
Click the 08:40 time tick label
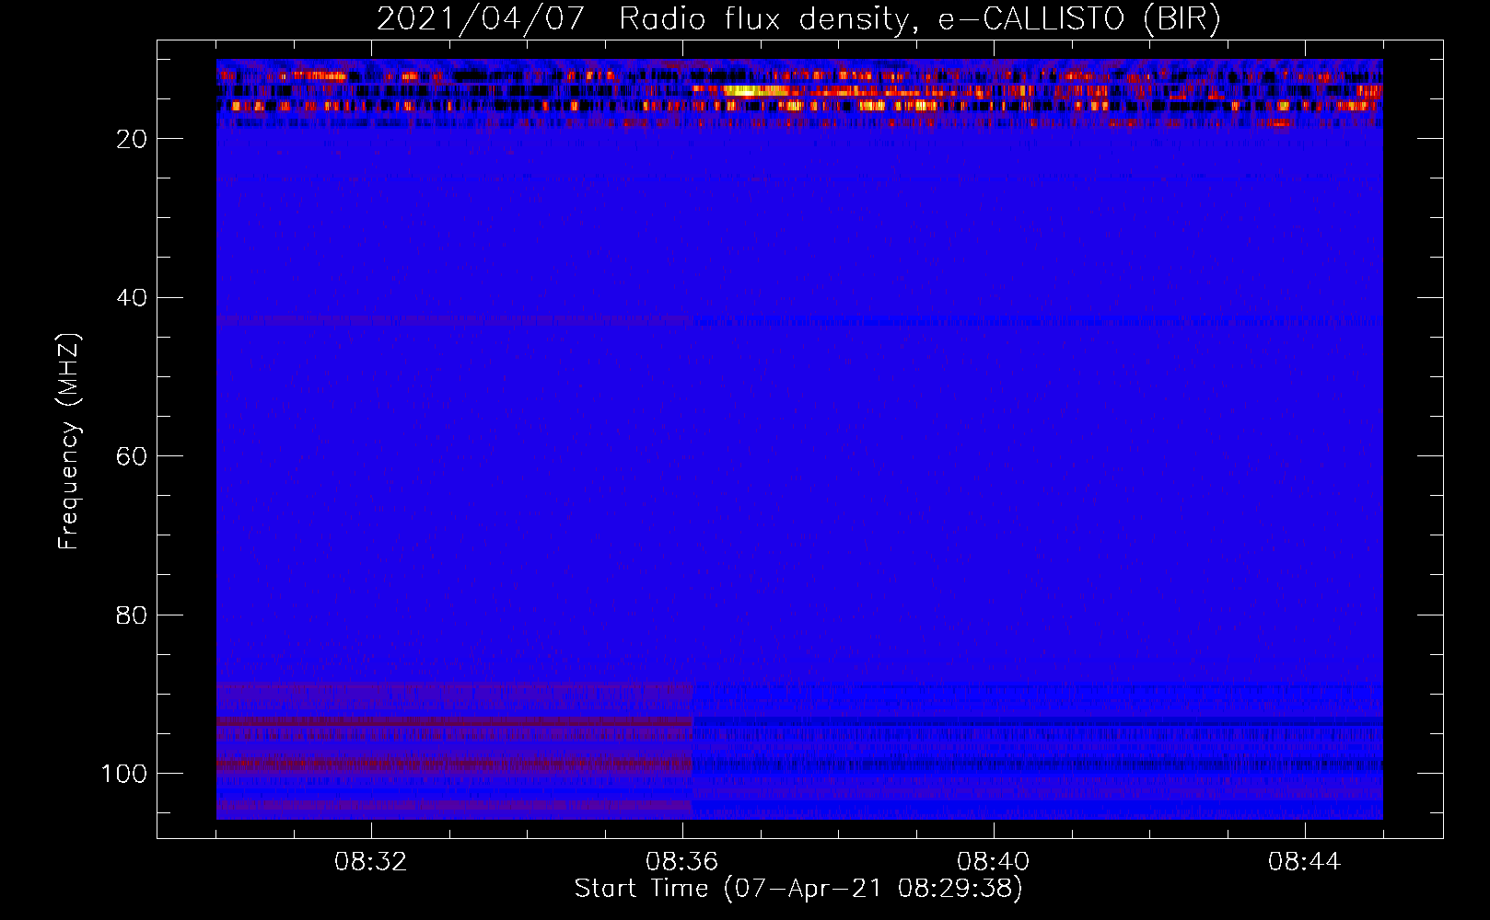(x=993, y=862)
